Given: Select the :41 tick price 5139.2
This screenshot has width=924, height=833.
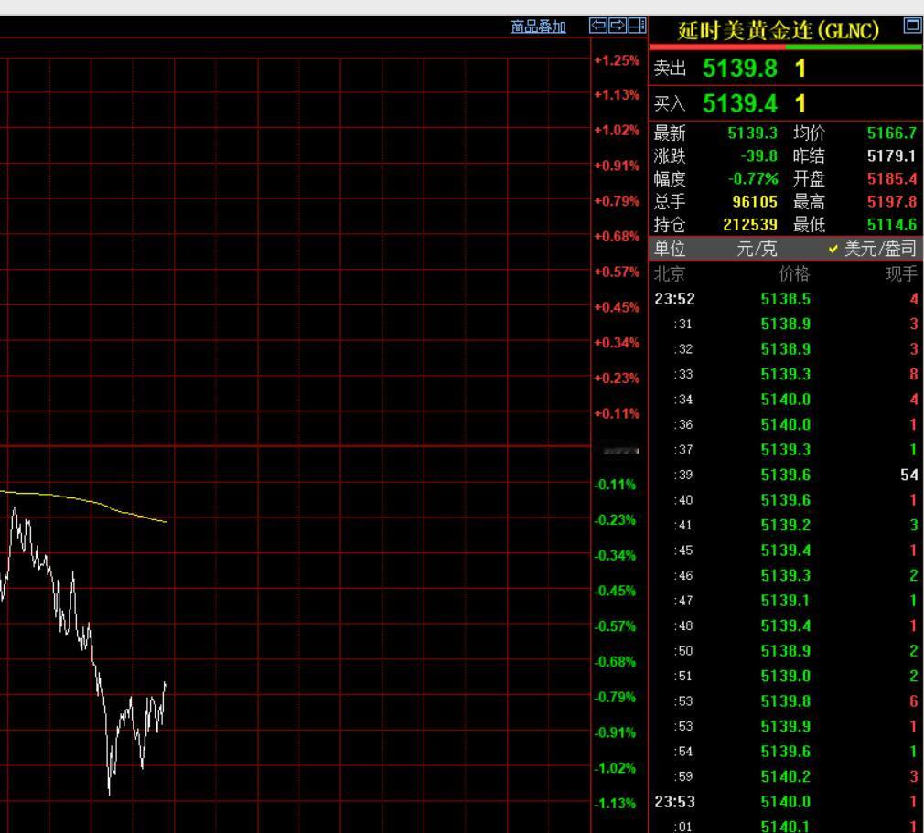Looking at the screenshot, I should pos(786,526).
